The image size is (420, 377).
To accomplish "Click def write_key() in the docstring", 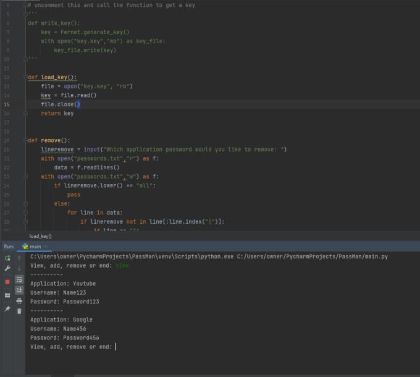I will tap(54, 23).
